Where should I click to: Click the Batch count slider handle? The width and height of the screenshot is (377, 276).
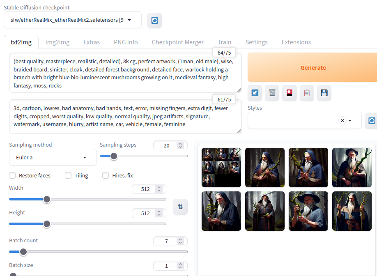23,252
